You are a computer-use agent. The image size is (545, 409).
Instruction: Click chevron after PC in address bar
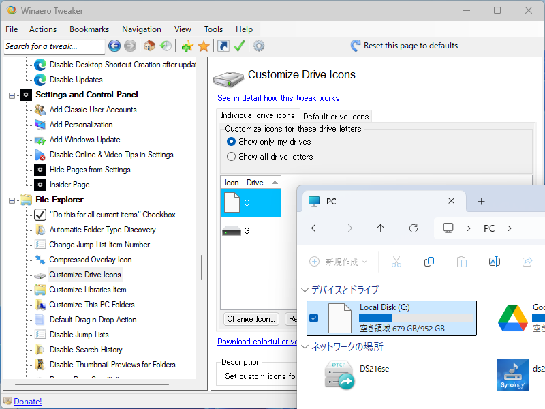(509, 228)
